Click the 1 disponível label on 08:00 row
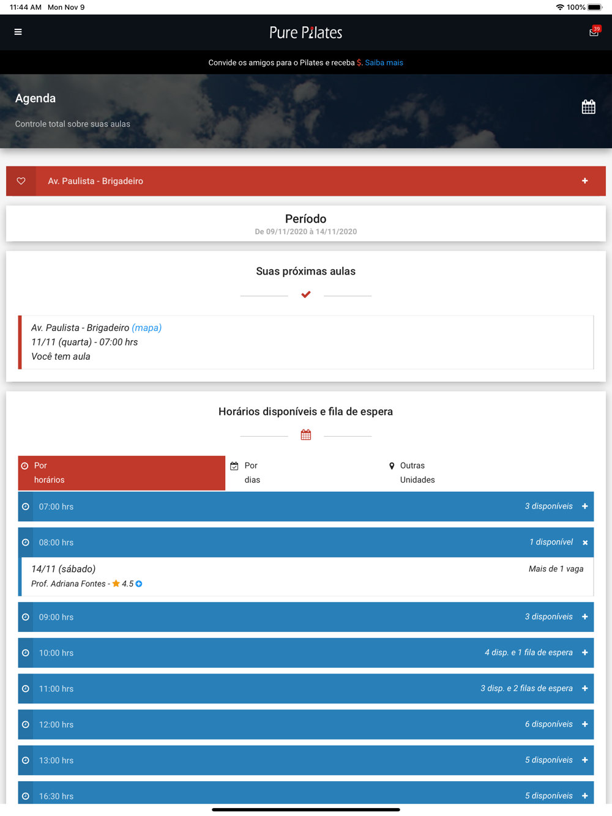Viewport: 612px width, 816px height. click(x=551, y=543)
